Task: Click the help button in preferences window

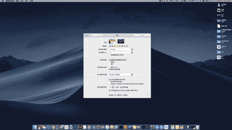Action: pos(148,95)
